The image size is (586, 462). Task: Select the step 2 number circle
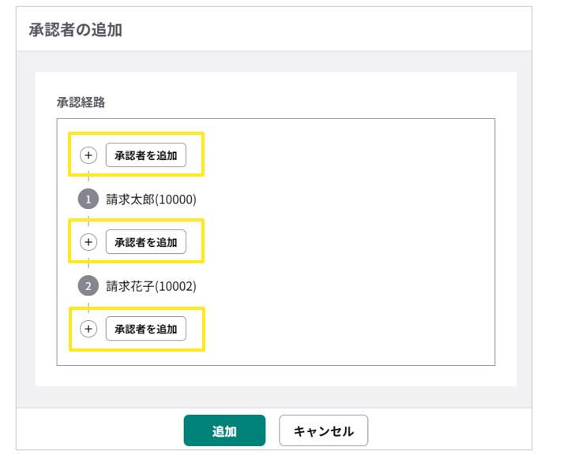click(88, 285)
